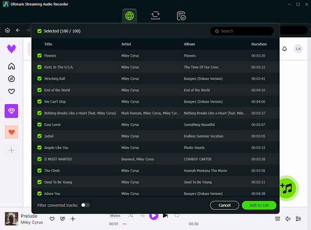Navigate back with the left arrow
Viewport: 311px width, 230px height.
click(18, 30)
